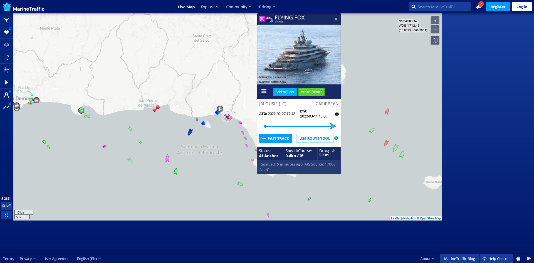Click the Cayman Islands flag icon
This screenshot has width=534, height=263.
tap(270, 19)
